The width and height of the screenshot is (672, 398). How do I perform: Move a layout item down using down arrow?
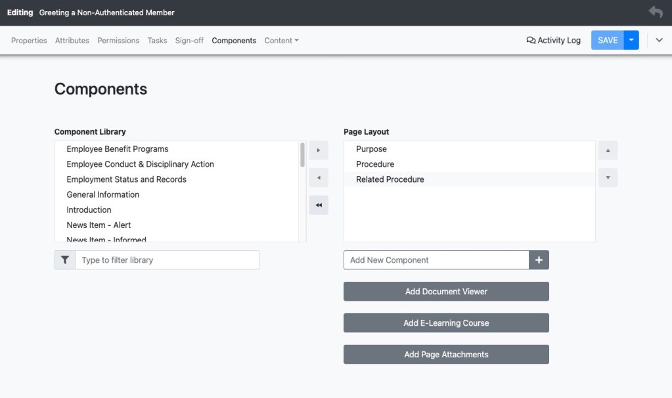coord(607,177)
